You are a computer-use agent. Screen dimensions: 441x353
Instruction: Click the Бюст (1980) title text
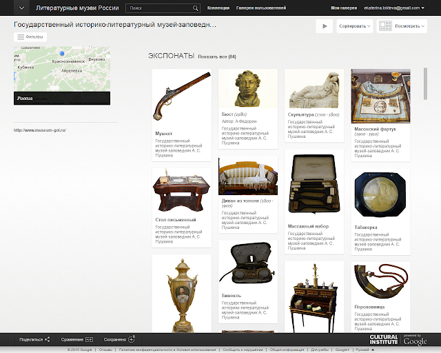click(234, 114)
